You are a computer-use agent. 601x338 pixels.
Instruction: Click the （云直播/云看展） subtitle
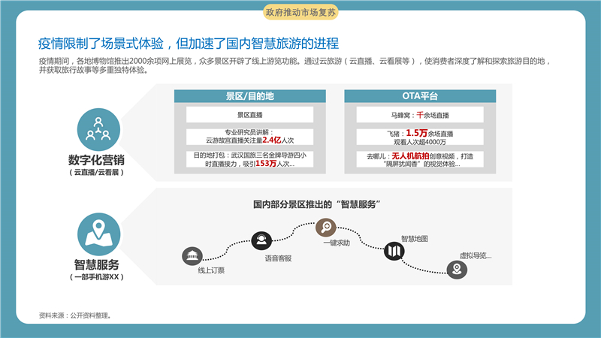(x=97, y=173)
